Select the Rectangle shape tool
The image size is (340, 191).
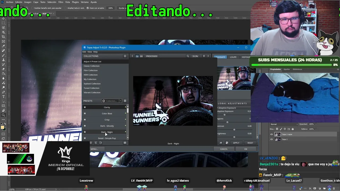[3, 106]
